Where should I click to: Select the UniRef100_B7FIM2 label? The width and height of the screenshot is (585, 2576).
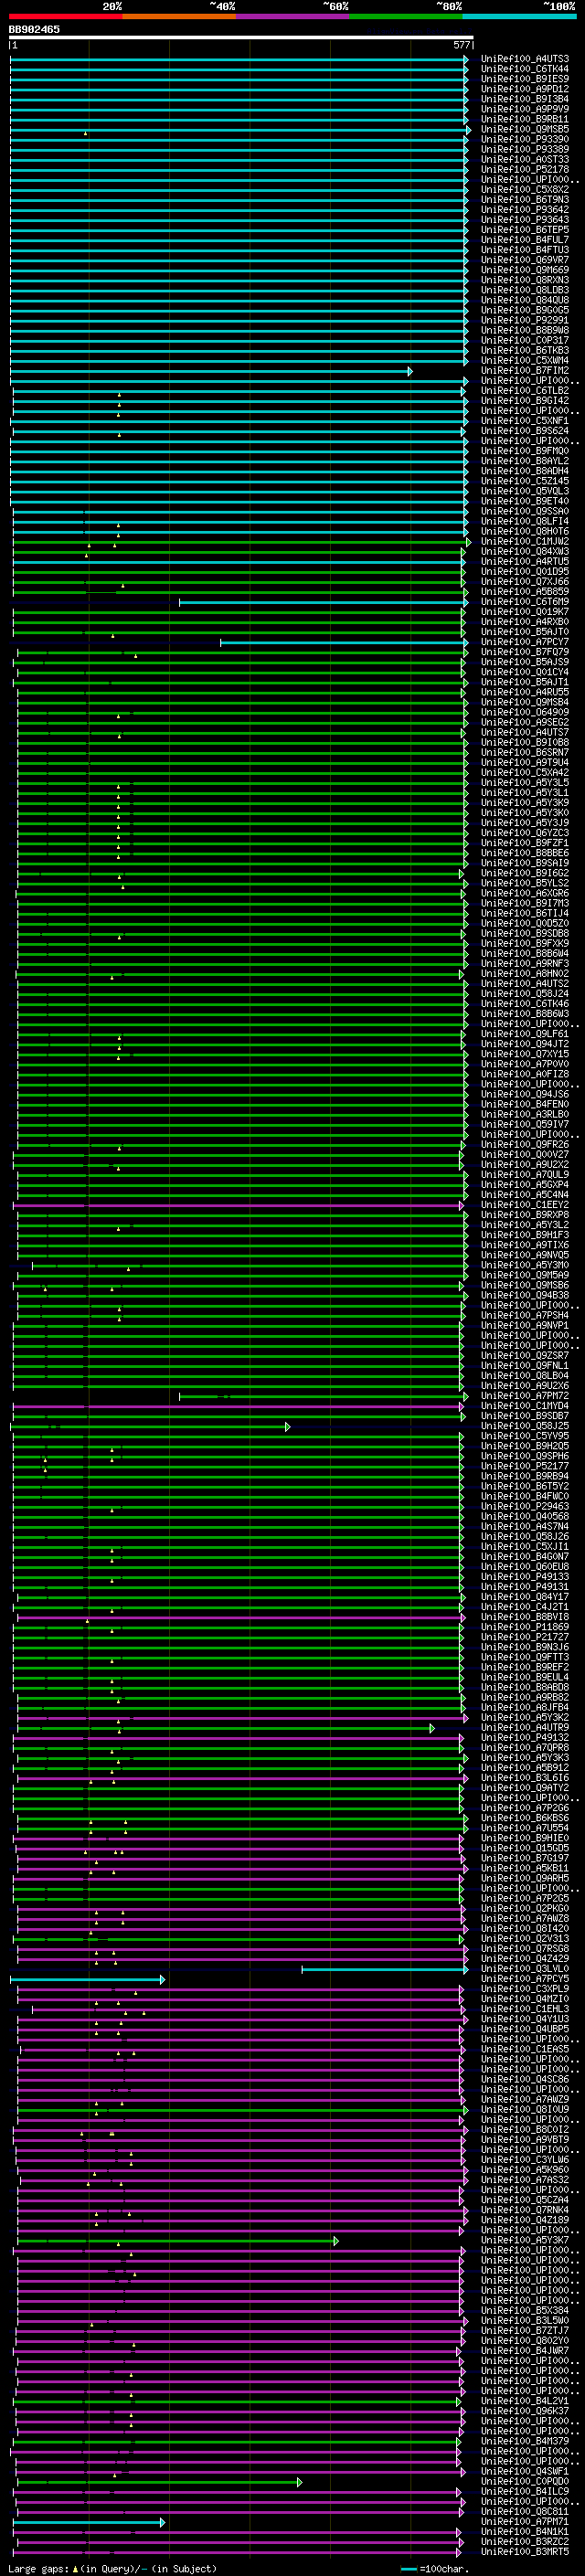click(524, 370)
